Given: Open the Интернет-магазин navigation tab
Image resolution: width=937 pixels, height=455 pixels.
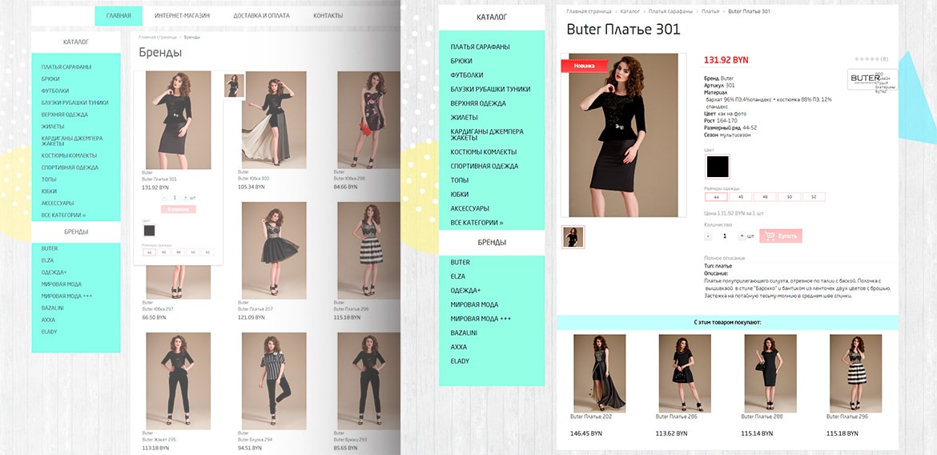Looking at the screenshot, I should point(182,16).
